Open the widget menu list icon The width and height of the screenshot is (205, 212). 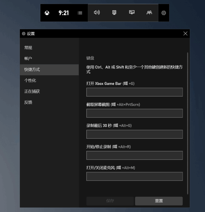click(80, 13)
